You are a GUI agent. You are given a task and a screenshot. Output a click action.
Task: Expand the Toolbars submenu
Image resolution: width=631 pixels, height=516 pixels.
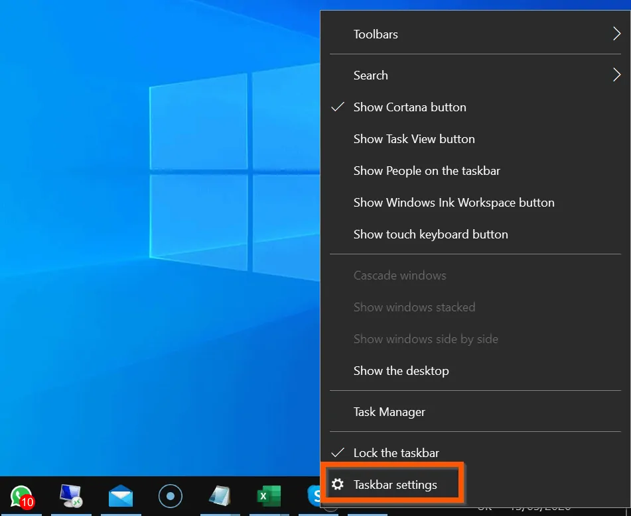pos(475,34)
